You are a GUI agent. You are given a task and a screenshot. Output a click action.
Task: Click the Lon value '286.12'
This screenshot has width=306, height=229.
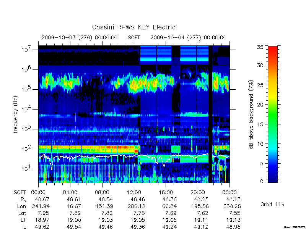tap(136, 206)
